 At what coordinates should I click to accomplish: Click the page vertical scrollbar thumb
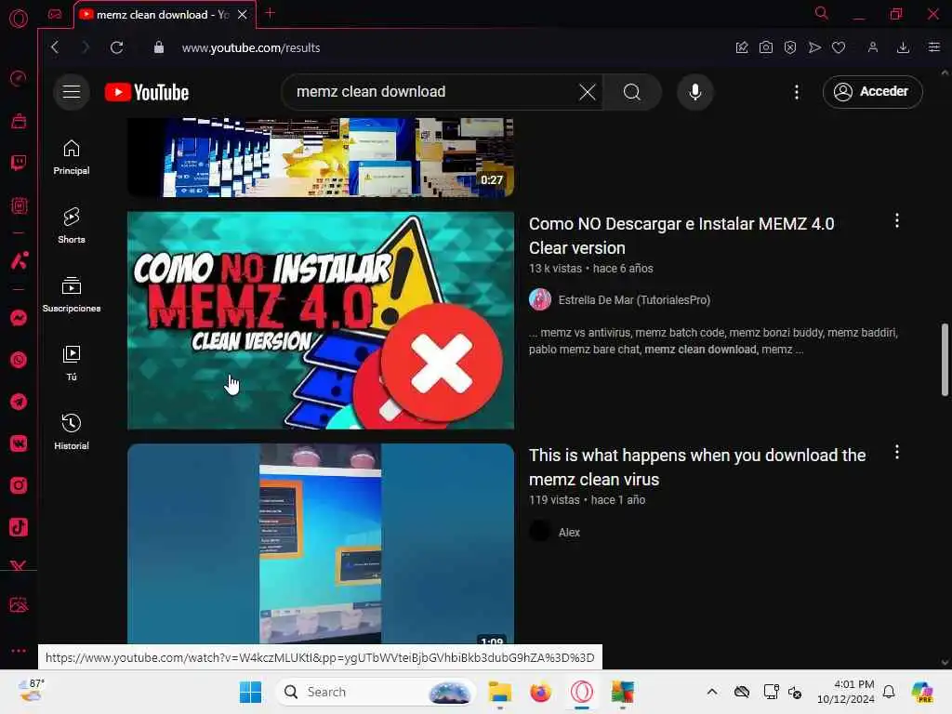[945, 360]
